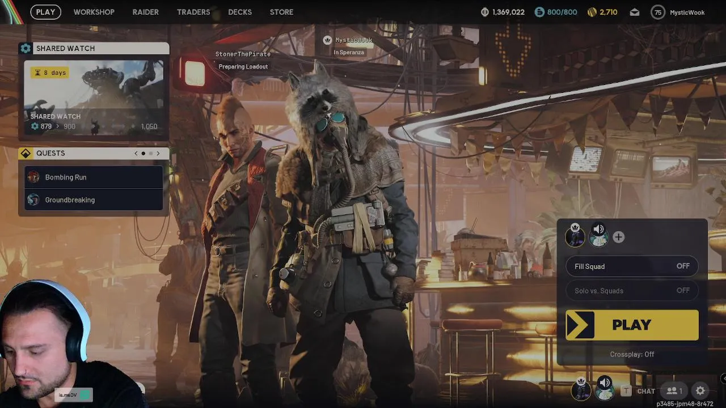Screen dimensions: 726x408
Task: Click the coin currency icon beside 1,369,022
Action: 484,12
